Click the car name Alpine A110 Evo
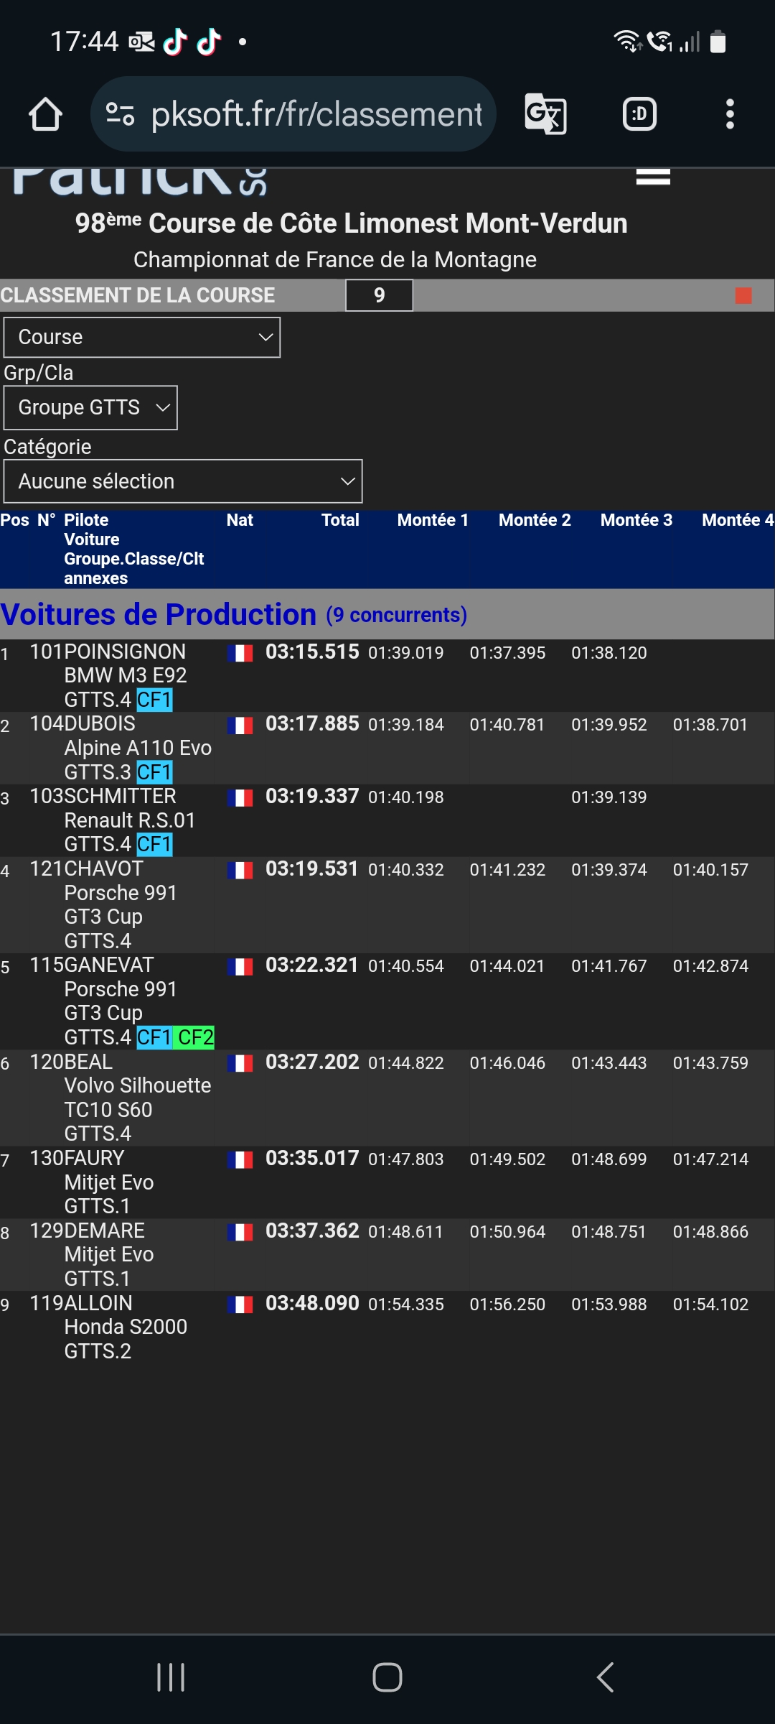The height and width of the screenshot is (1724, 775). click(138, 749)
